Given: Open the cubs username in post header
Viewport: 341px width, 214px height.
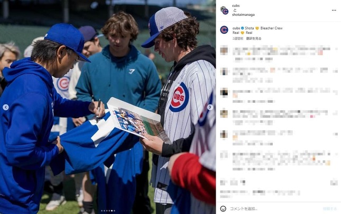Looking at the screenshot, I should point(236,6).
